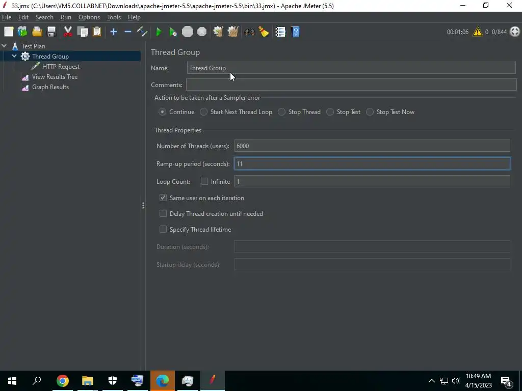Collapse the Thread Group tree node
522x391 pixels.
click(14, 56)
